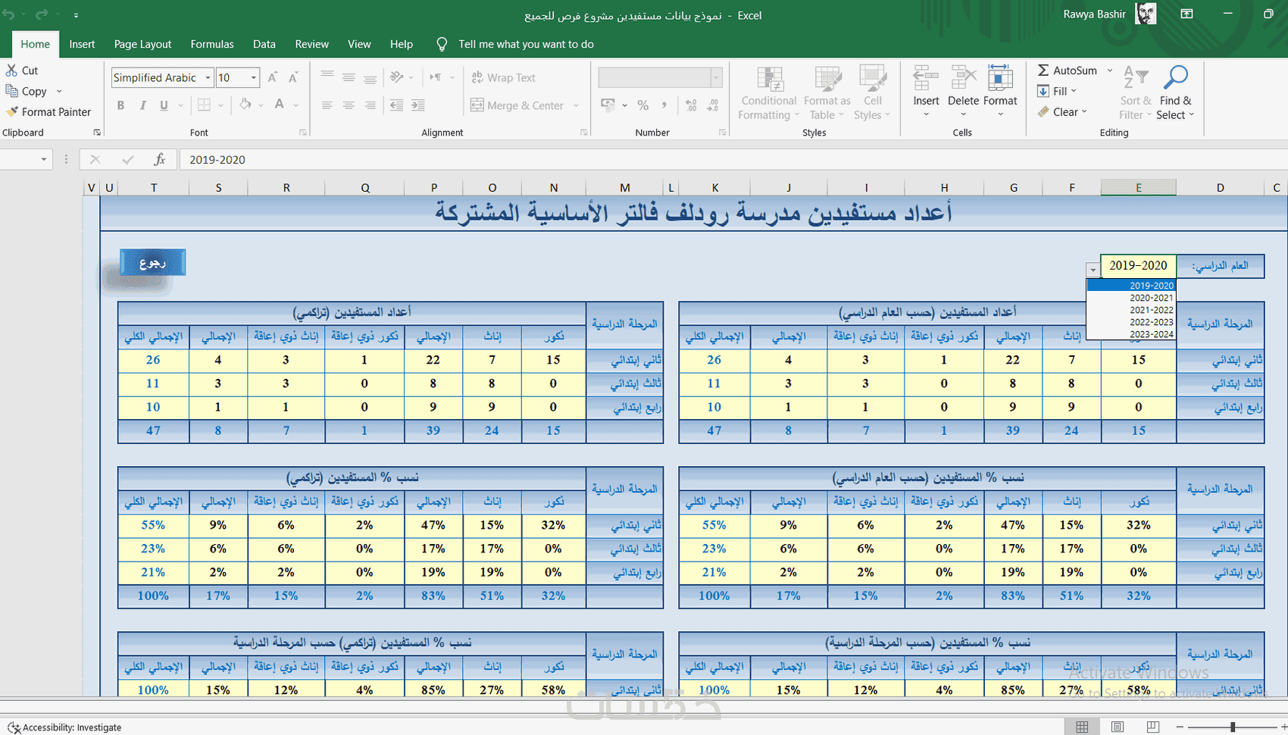Apply Percent Style number format
This screenshot has height=735, width=1288.
tap(642, 105)
